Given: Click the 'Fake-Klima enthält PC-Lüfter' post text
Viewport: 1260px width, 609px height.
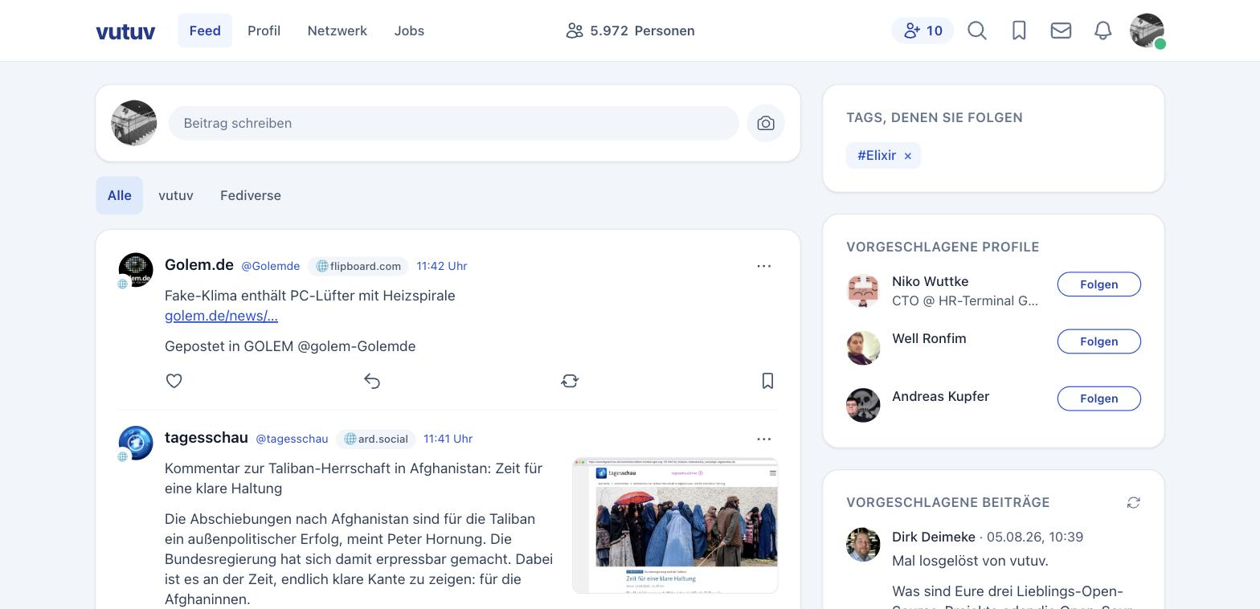Looking at the screenshot, I should tap(310, 296).
